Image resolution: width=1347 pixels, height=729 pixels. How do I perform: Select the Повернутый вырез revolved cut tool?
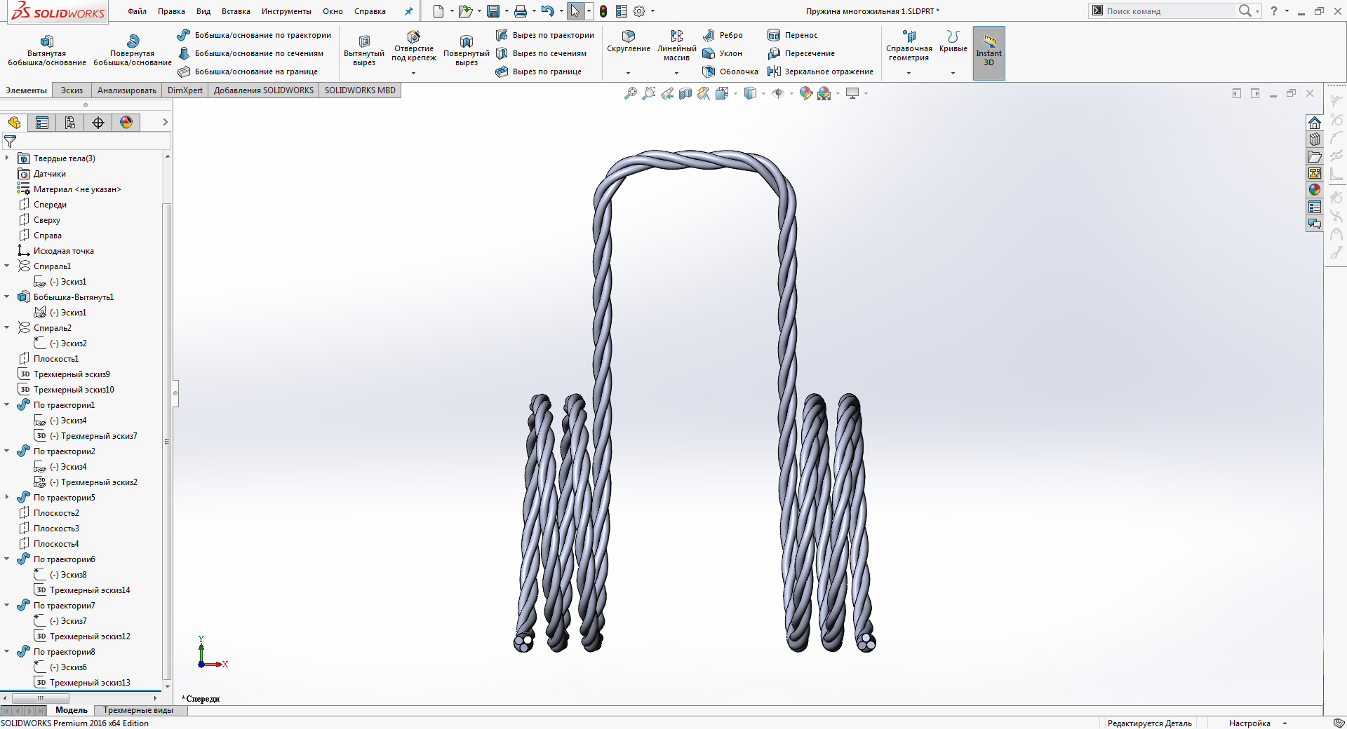coord(467,49)
